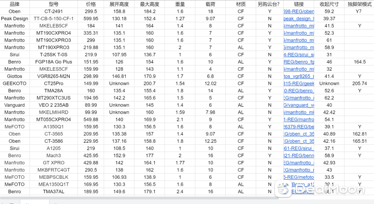
Task: Select the price cell 425.95
Action: pyautogui.click(x=91, y=155)
